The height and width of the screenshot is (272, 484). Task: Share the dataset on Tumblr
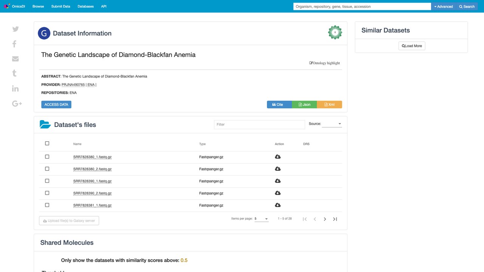click(14, 73)
